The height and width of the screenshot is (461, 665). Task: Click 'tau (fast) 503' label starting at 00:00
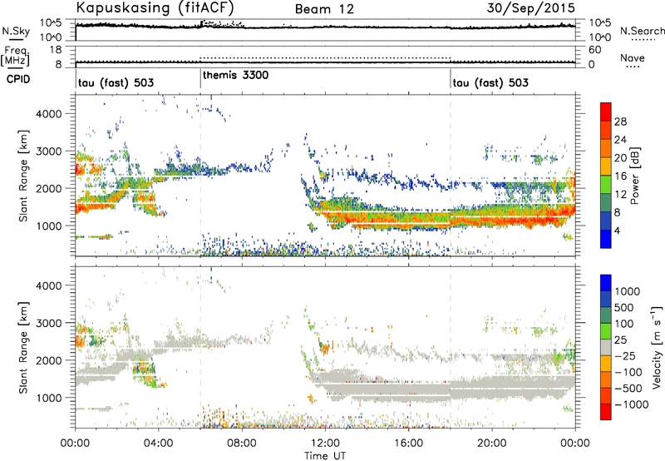[116, 82]
